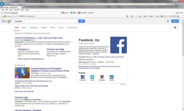Open More results from facebook.com link
Viewport: 184px width, 111px height.
coord(31,59)
